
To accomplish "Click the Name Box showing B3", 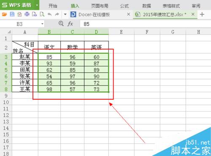I will coord(20,24).
